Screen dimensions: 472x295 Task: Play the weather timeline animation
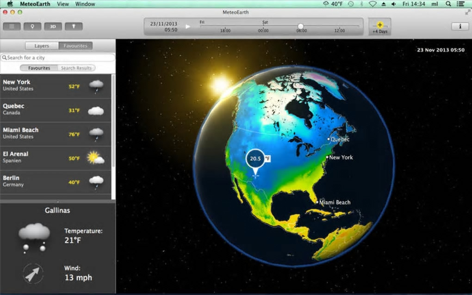pos(188,26)
